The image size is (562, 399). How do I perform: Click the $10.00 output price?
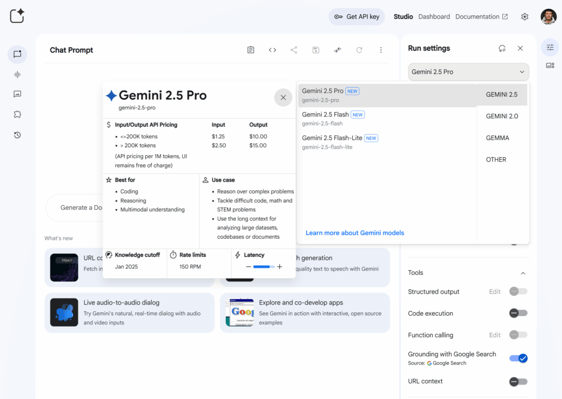click(258, 137)
